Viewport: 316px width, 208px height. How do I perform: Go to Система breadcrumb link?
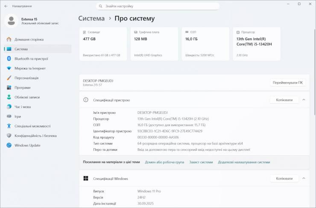click(91, 19)
